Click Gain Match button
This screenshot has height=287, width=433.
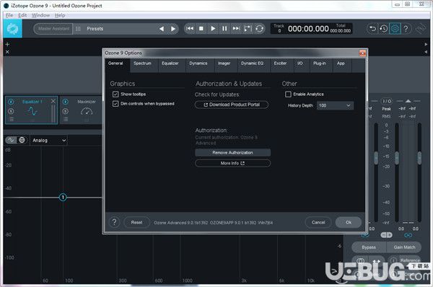404,247
